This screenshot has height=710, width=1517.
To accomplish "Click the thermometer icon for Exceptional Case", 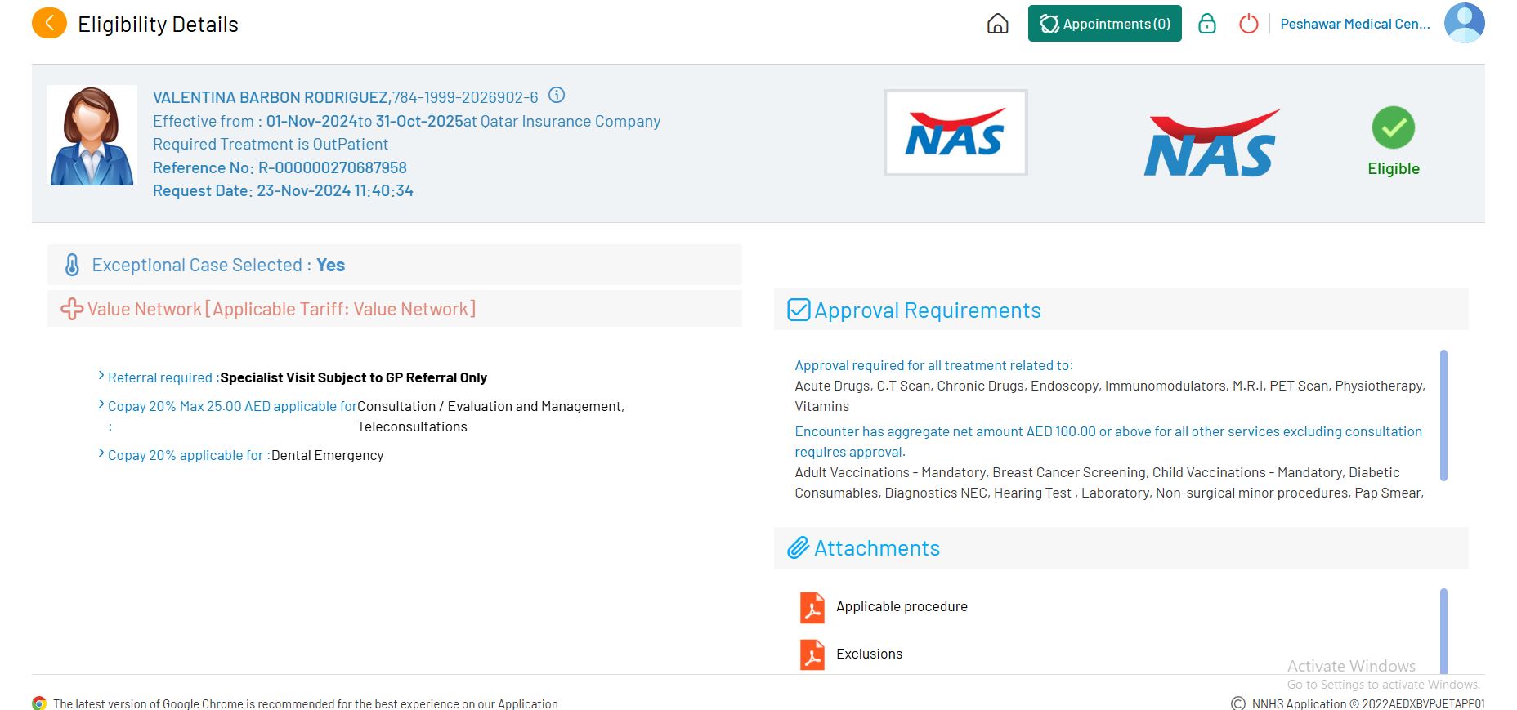I will (72, 265).
